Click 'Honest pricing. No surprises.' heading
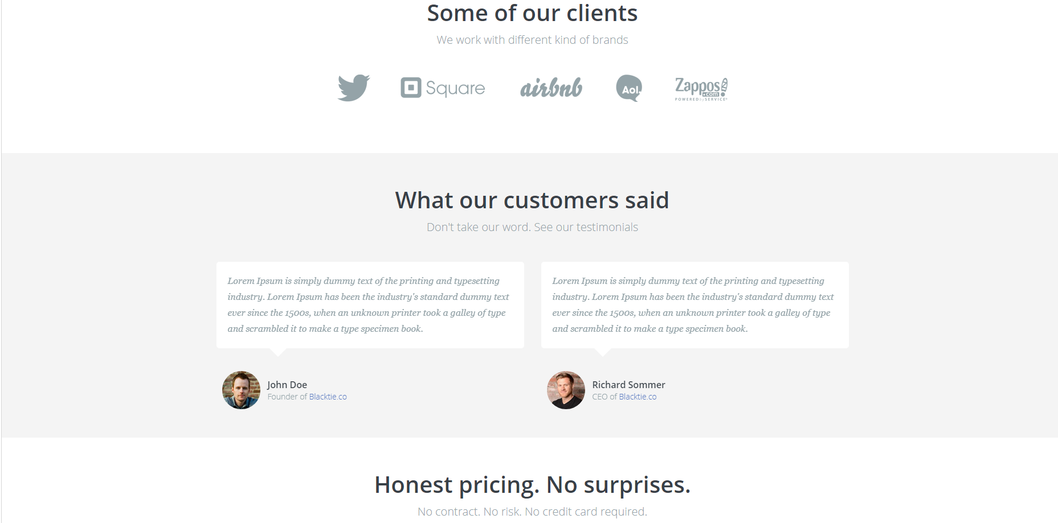 (532, 485)
